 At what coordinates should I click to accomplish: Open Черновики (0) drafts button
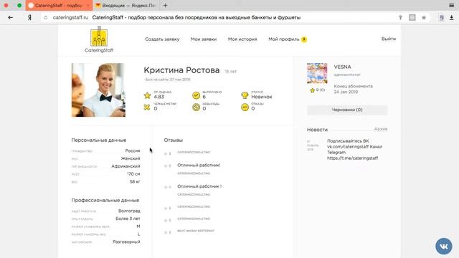point(347,110)
